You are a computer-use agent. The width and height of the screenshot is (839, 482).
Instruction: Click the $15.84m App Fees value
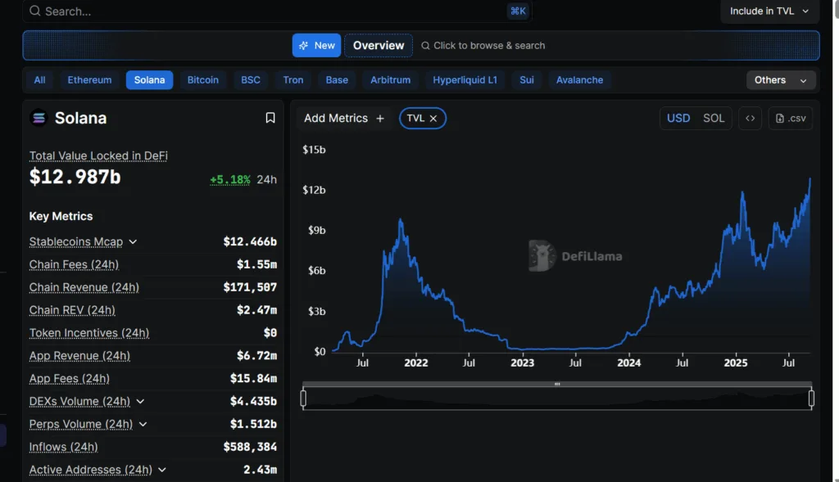click(x=254, y=379)
